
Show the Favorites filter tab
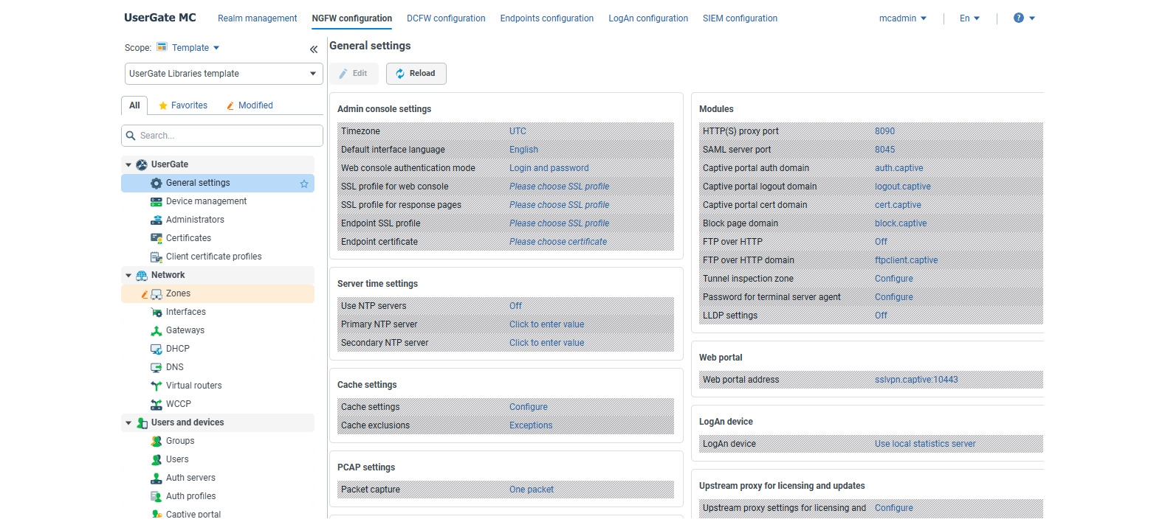pyautogui.click(x=183, y=105)
